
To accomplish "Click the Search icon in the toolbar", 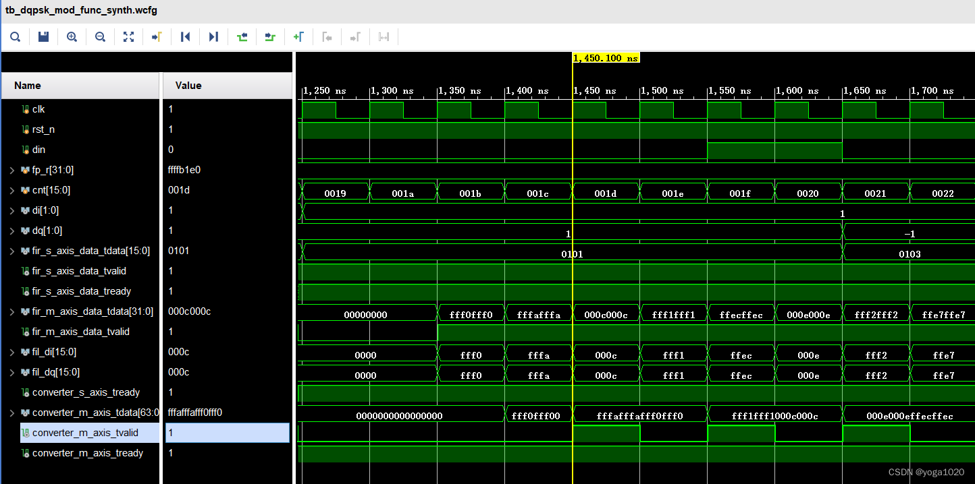I will pyautogui.click(x=15, y=37).
